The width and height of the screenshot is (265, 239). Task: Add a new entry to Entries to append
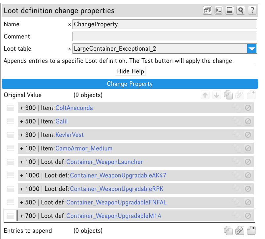click(251, 230)
